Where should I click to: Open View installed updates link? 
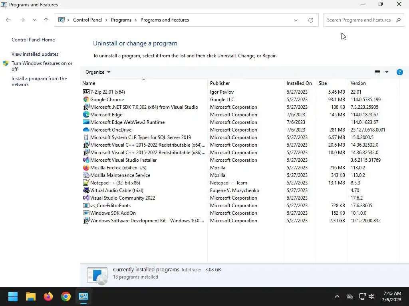35,54
